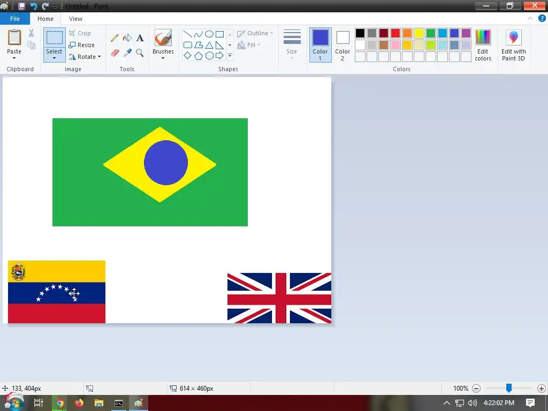The height and width of the screenshot is (411, 548).
Task: Expand the Brushes dropdown arrow
Action: 163,58
